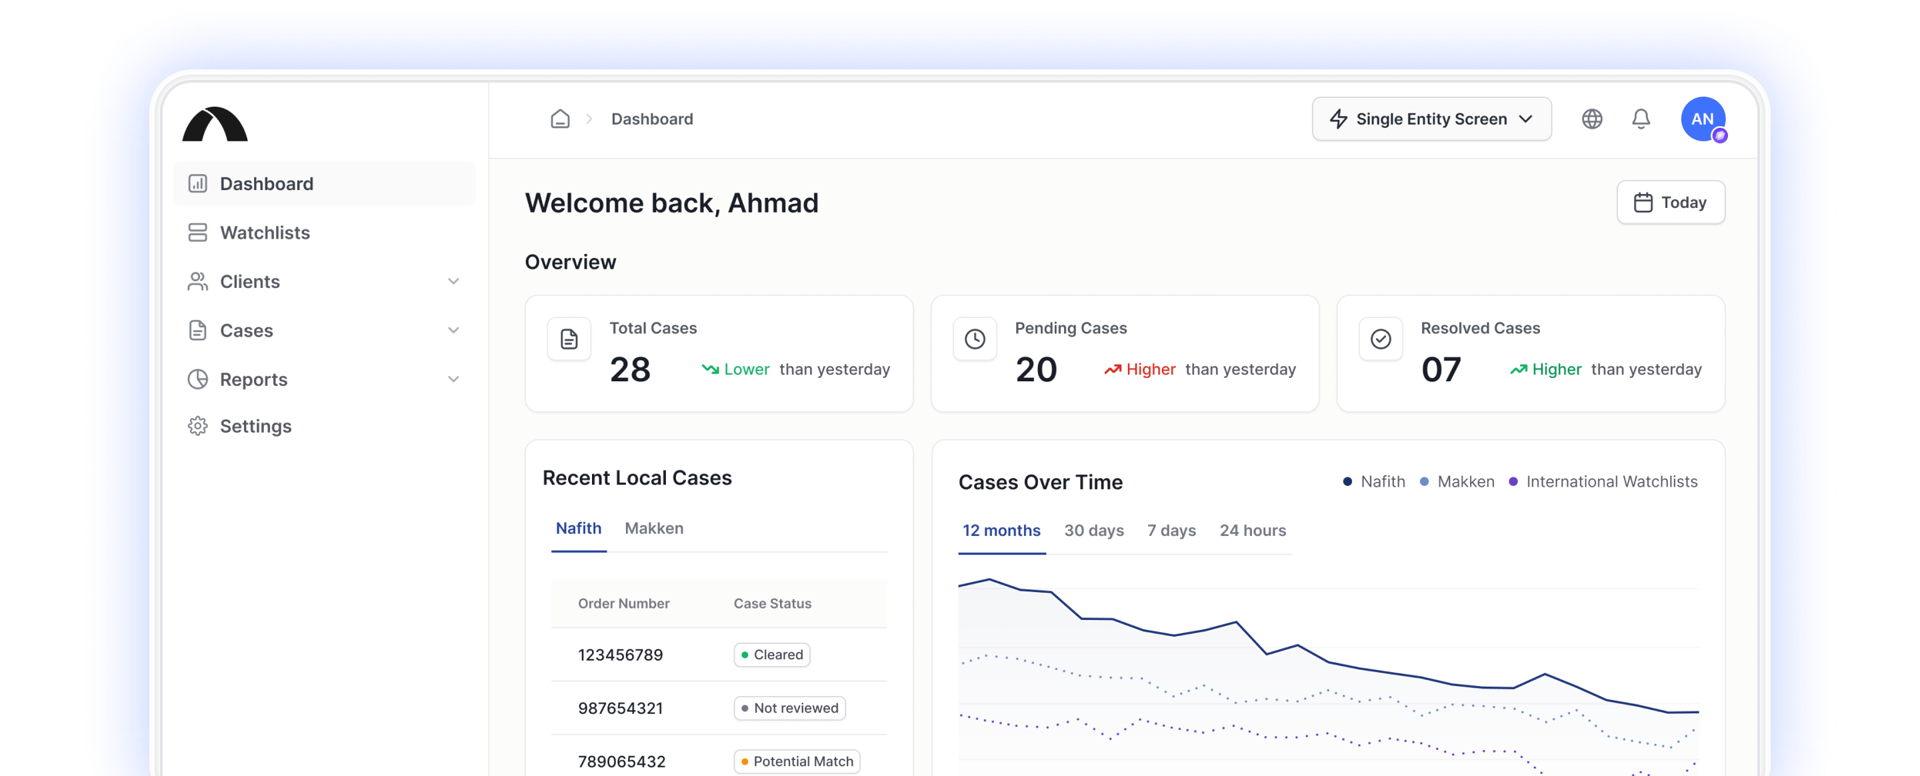Click the Order Number column header

click(x=623, y=603)
